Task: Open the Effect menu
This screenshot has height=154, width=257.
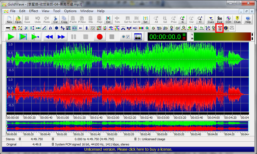Action: 34,11
